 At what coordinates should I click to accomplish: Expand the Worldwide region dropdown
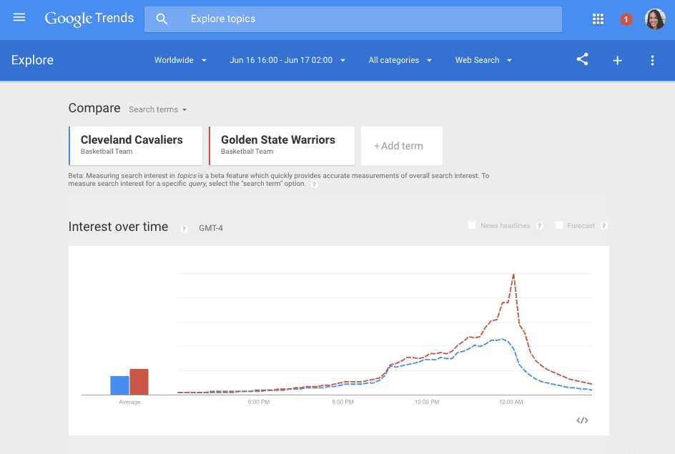tap(180, 61)
